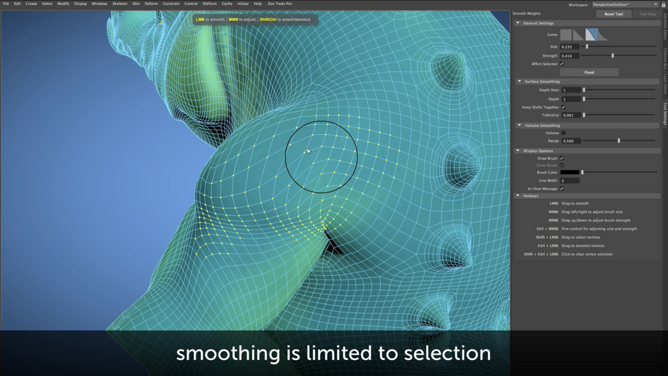Click the Strength slider handle
Screen dimensions: 668x376
(613, 55)
